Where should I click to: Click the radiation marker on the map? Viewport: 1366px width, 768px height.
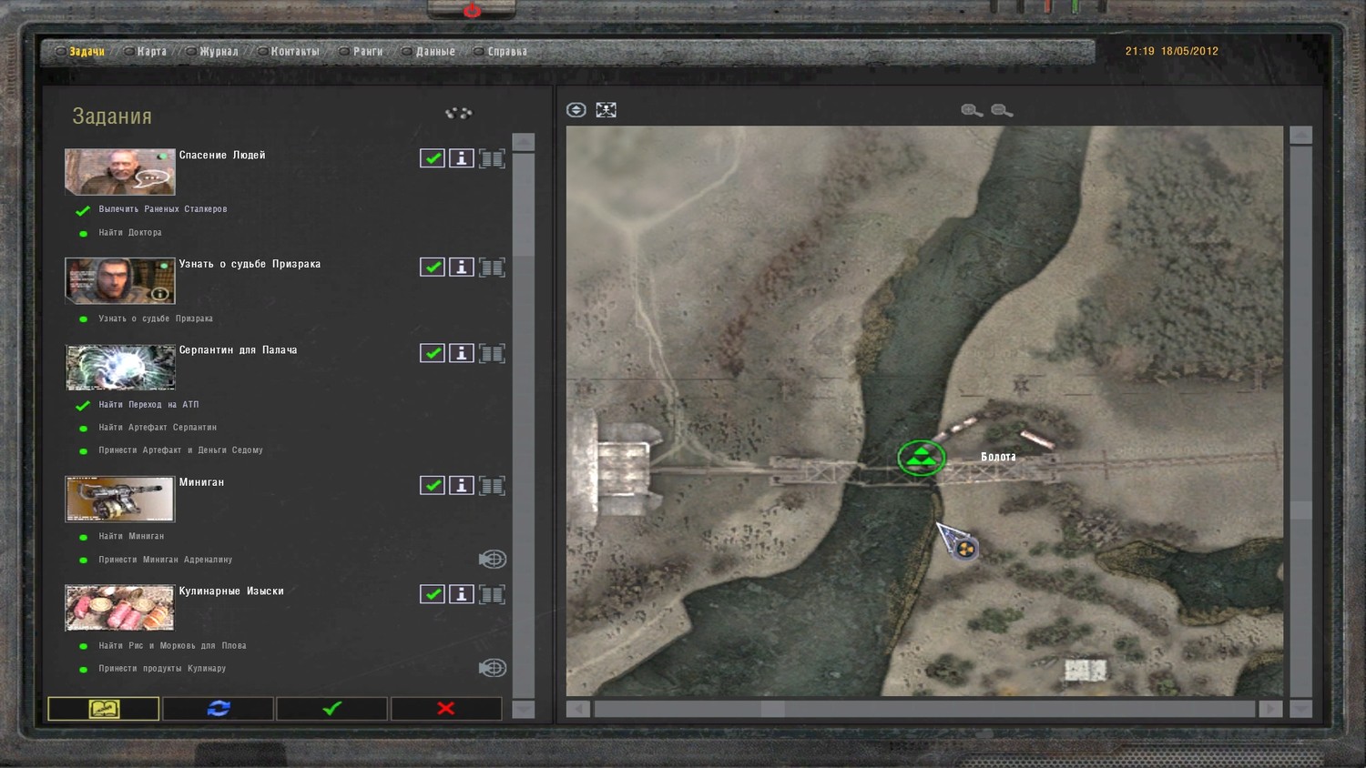[x=965, y=549]
